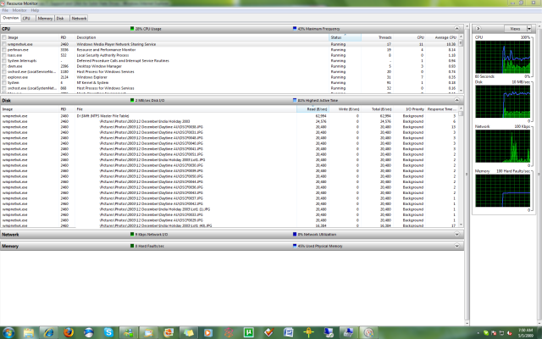
Task: Switch to the Memory tab
Action: pos(45,19)
